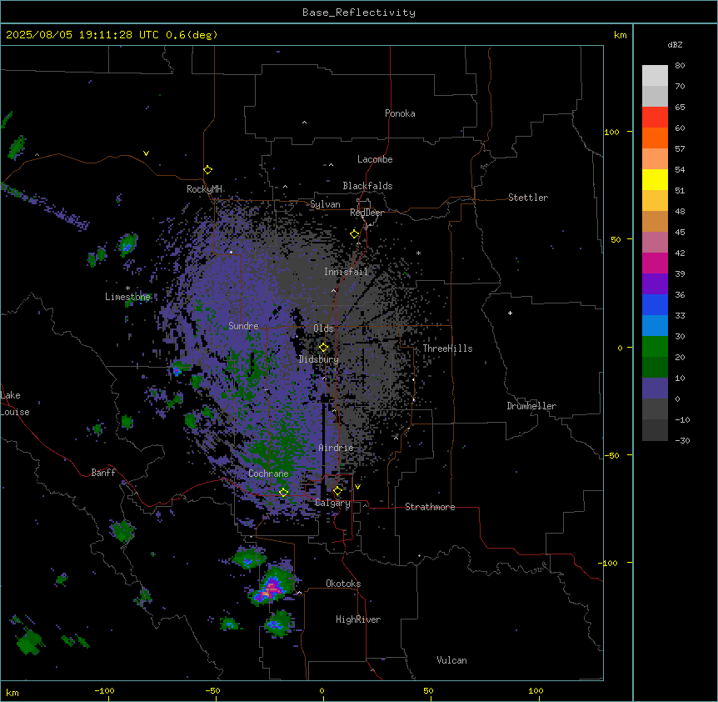The height and width of the screenshot is (702, 718).
Task: Select the yellow diamond marker between Olds and Didsbury
Action: click(323, 347)
